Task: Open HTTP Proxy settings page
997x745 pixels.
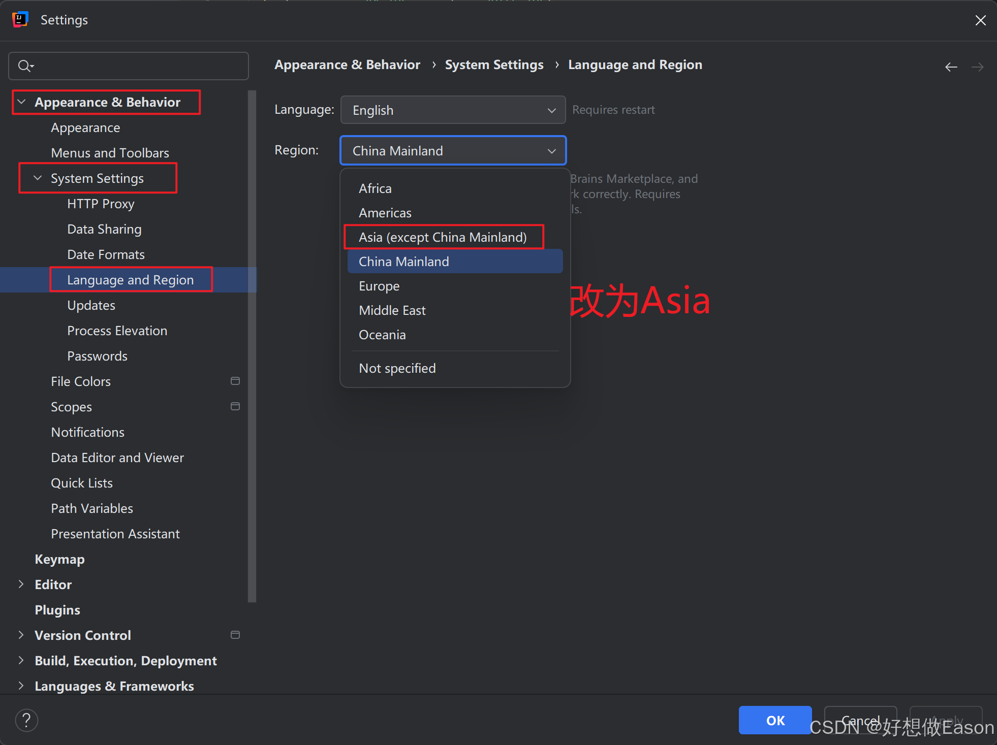Action: pyautogui.click(x=101, y=204)
